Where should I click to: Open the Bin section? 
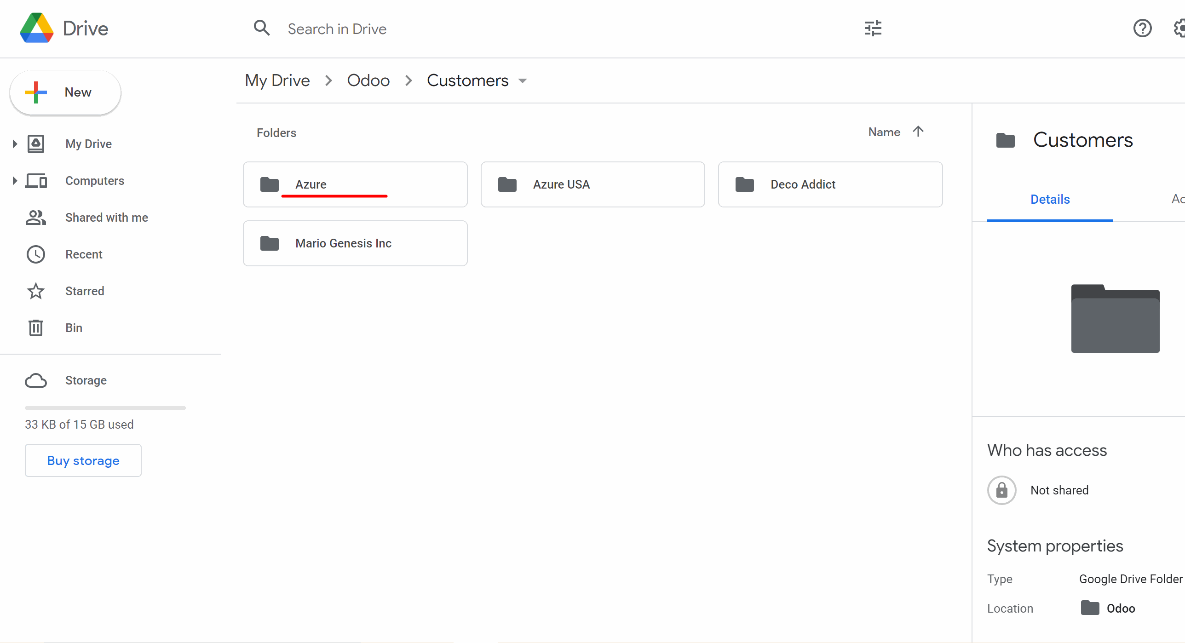74,328
